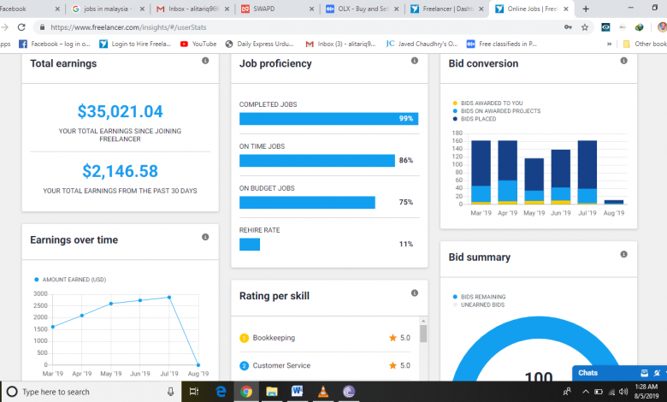Open Microsoft Edge from taskbar
Viewport: 667px width, 402px height.
point(221,392)
